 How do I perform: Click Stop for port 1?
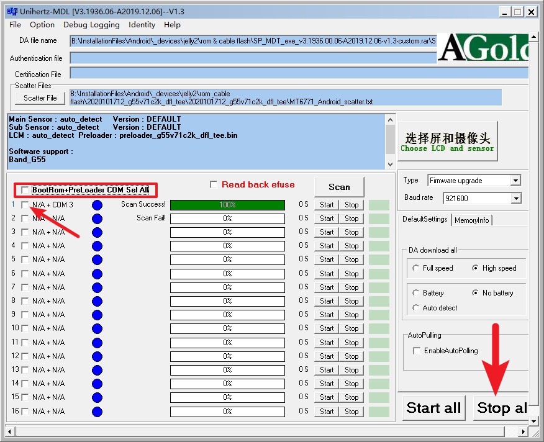pyautogui.click(x=351, y=205)
